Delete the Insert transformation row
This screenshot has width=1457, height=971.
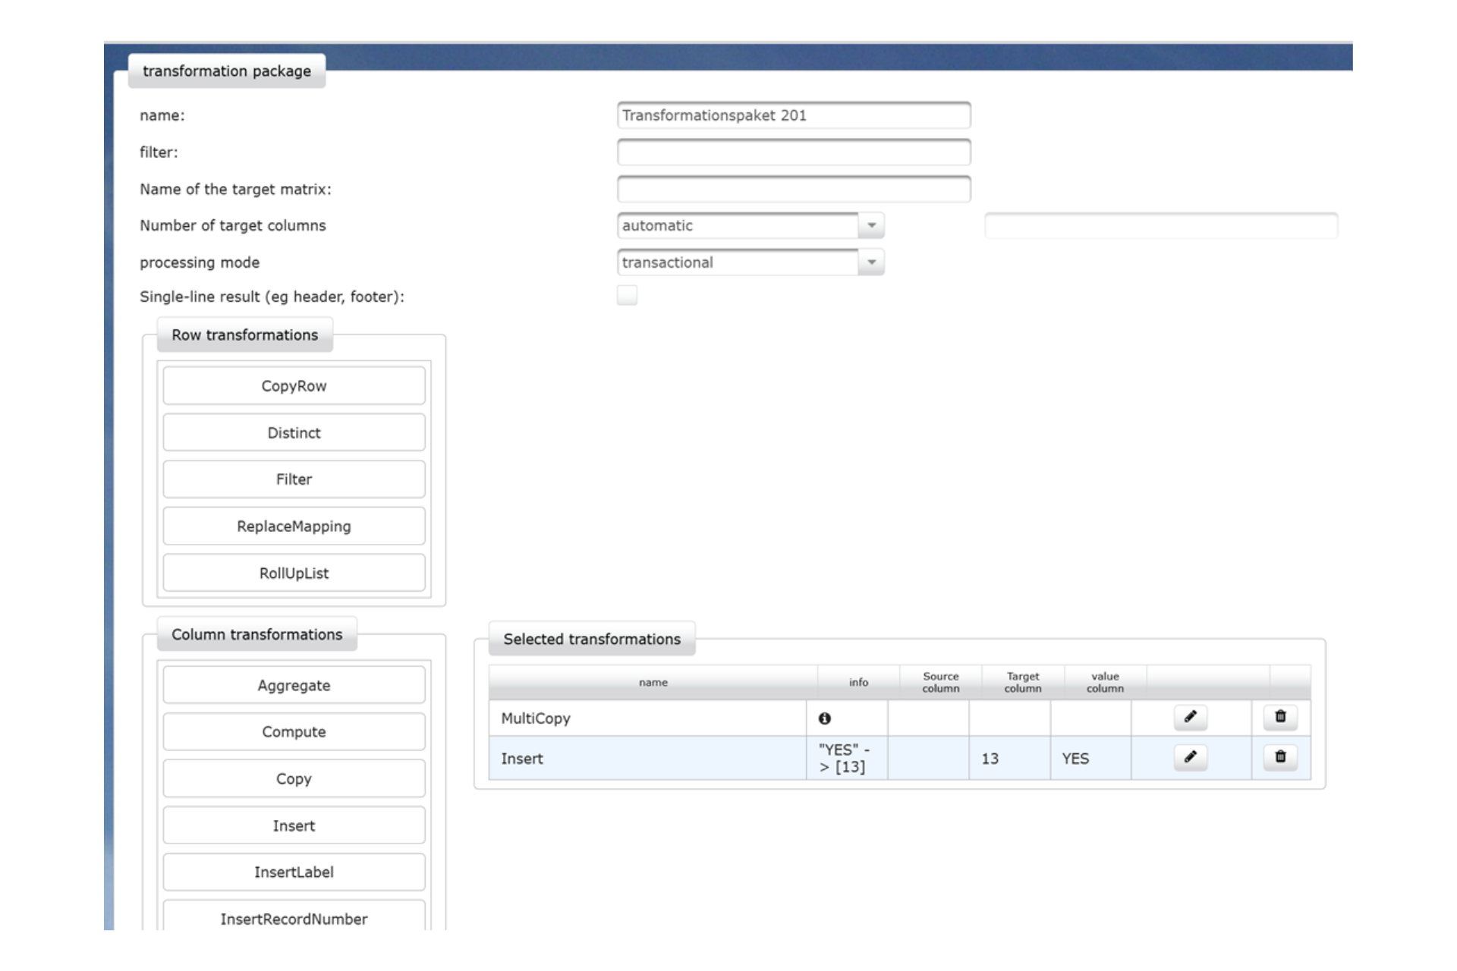pyautogui.click(x=1280, y=758)
